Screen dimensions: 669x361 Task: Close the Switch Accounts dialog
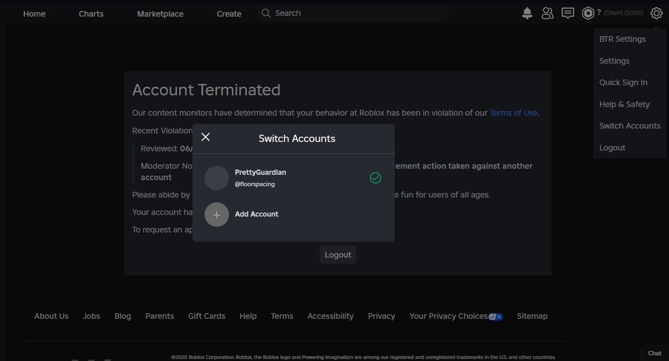[x=205, y=137]
